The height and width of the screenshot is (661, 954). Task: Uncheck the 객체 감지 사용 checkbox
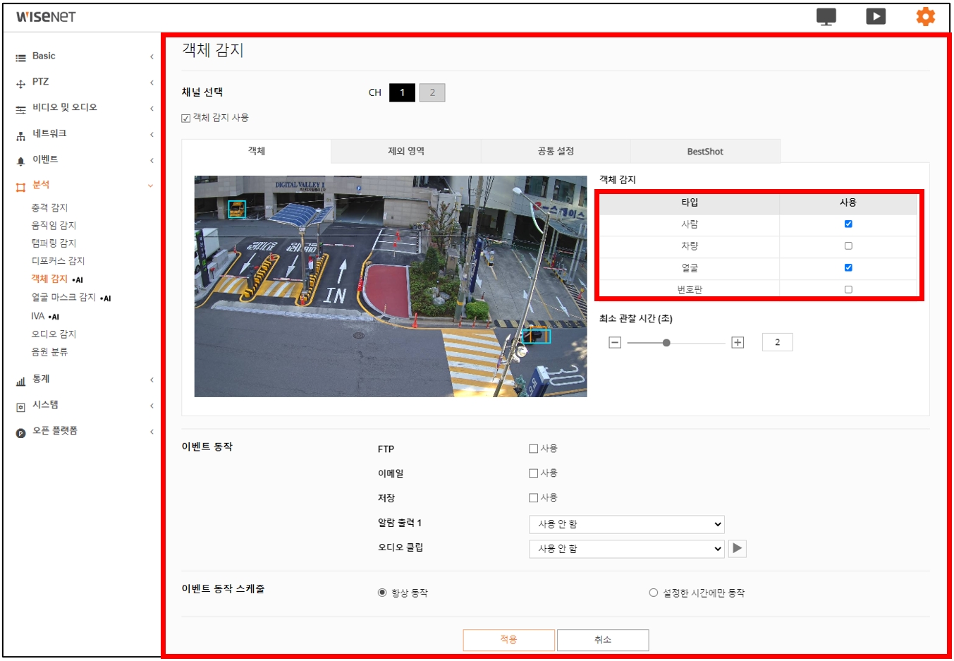click(x=186, y=119)
